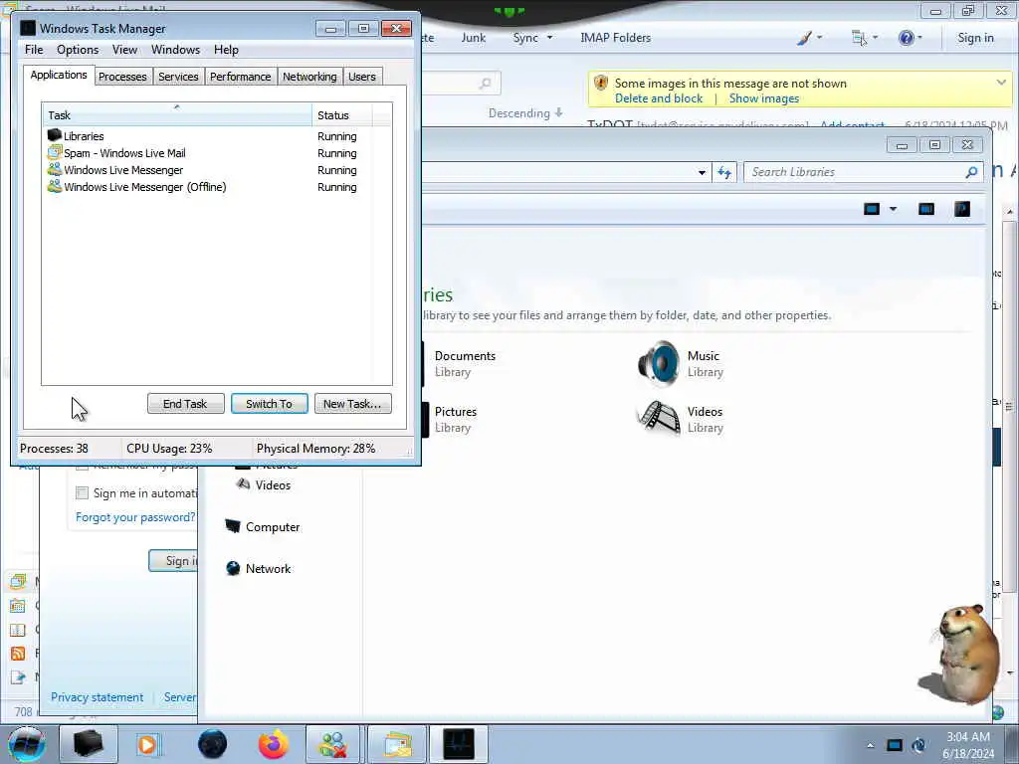Open the Task Manager File menu
This screenshot has height=764, width=1019.
34,50
